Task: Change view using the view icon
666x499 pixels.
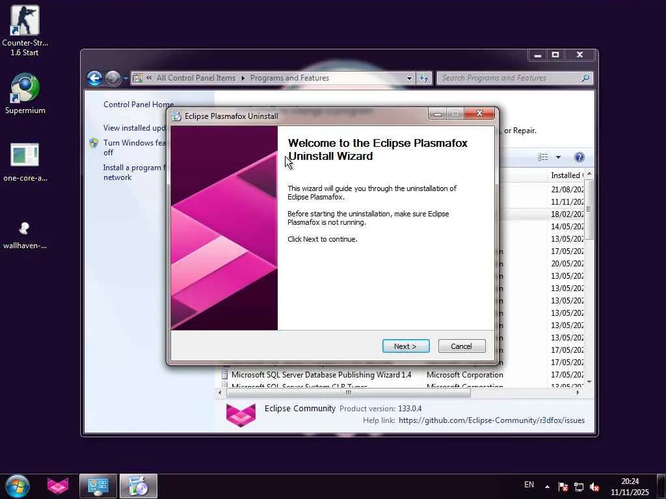Action: pyautogui.click(x=543, y=157)
